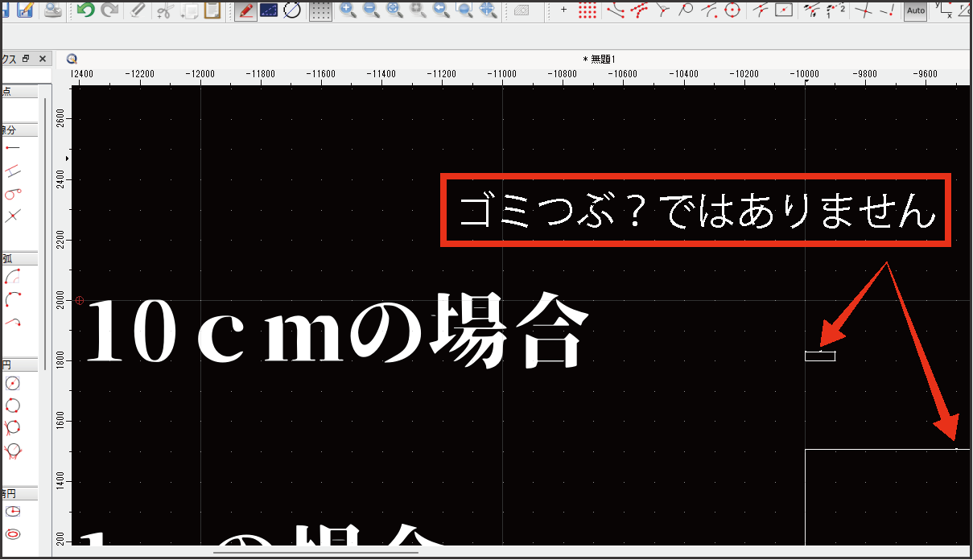
Task: Copy selection using the copy icon
Action: click(x=189, y=10)
